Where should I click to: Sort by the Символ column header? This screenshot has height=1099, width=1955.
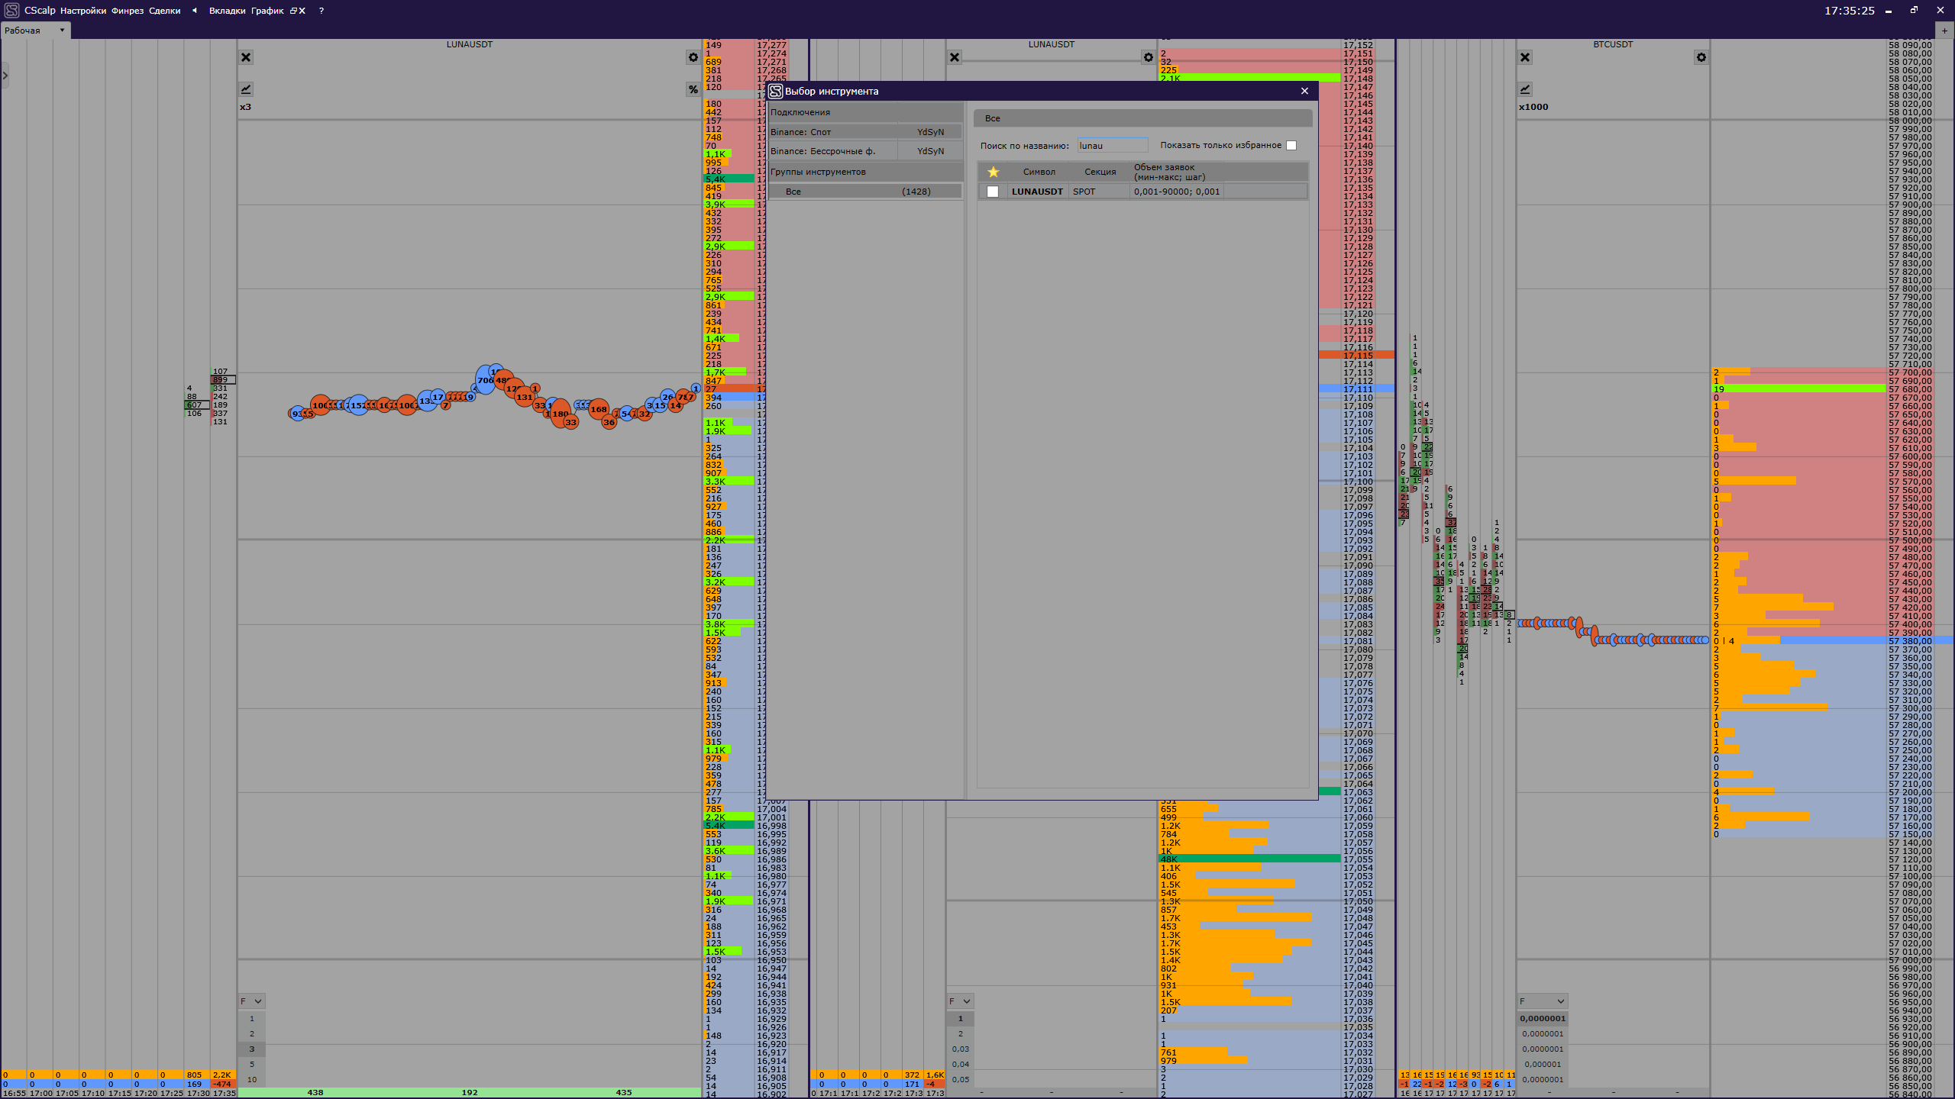(x=1039, y=172)
